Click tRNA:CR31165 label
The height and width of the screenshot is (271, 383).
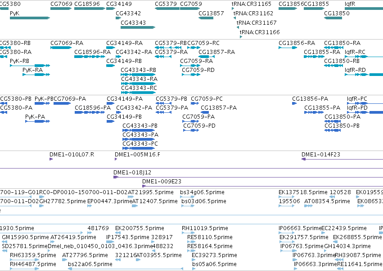click(x=251, y=4)
